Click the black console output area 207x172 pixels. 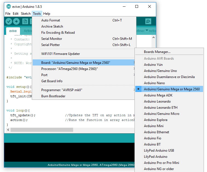point(69,152)
